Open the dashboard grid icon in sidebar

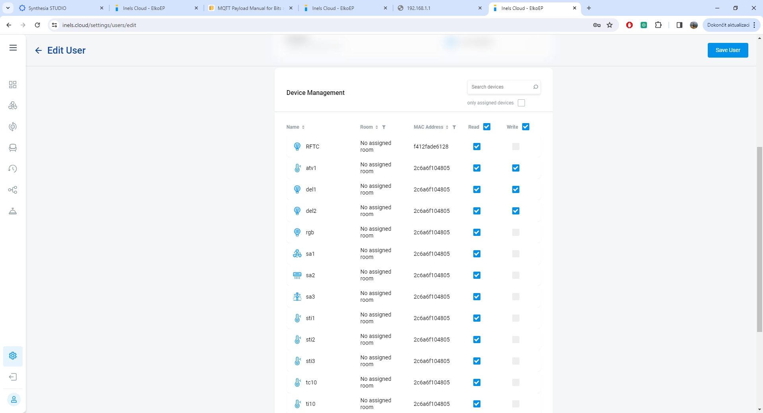(13, 85)
